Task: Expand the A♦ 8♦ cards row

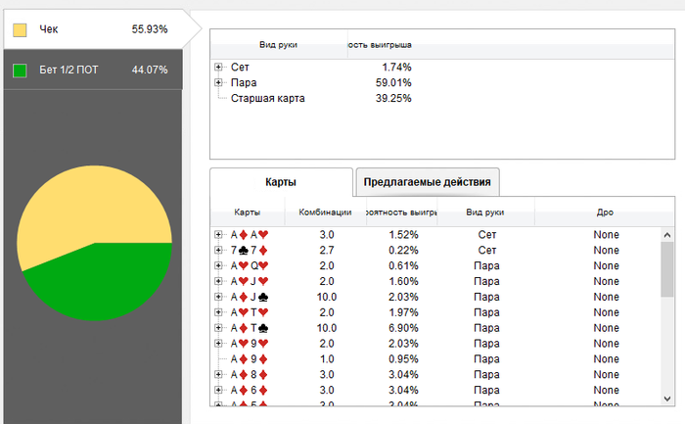Action: [x=218, y=375]
